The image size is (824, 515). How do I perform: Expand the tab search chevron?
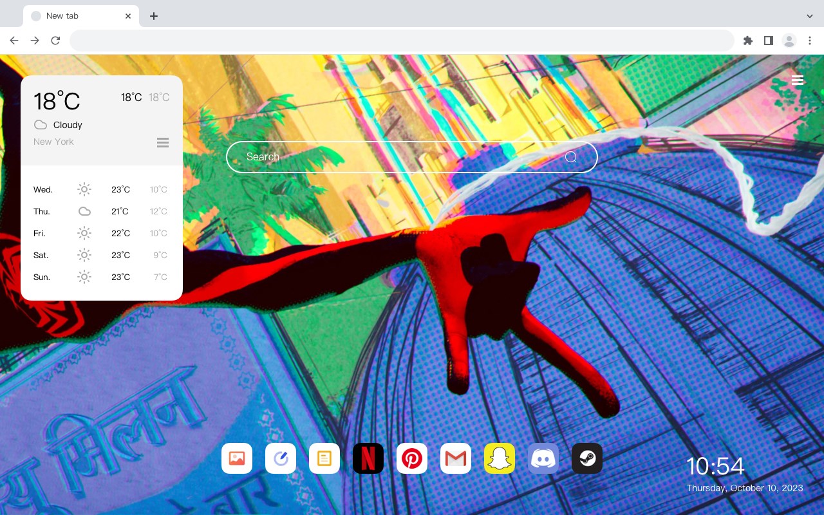(810, 16)
